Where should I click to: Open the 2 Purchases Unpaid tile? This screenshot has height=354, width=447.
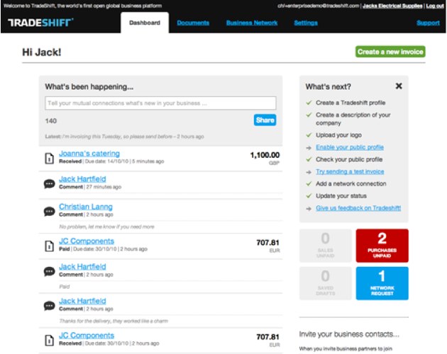[382, 246]
